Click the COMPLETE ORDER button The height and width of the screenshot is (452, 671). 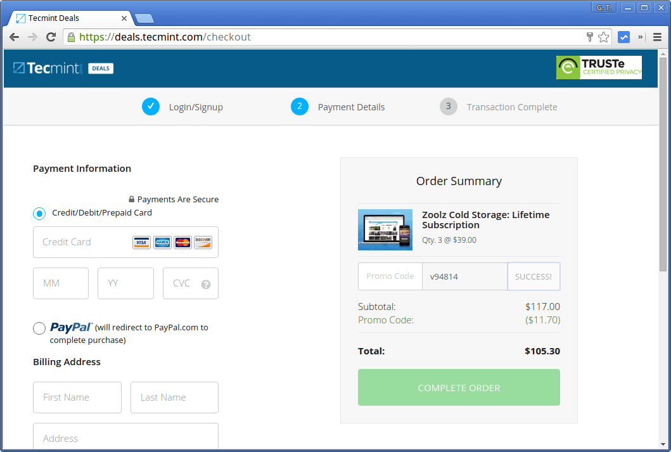(x=459, y=387)
